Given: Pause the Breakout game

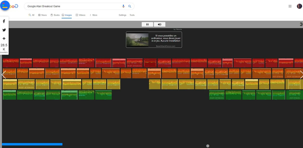Looking at the screenshot, I should click(x=147, y=24).
